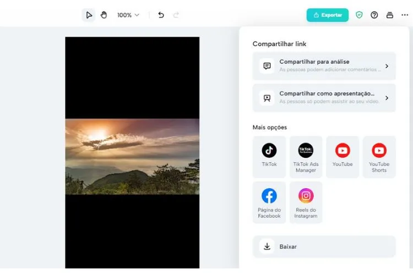
Task: Open the green shield privacy icon
Action: 359,15
